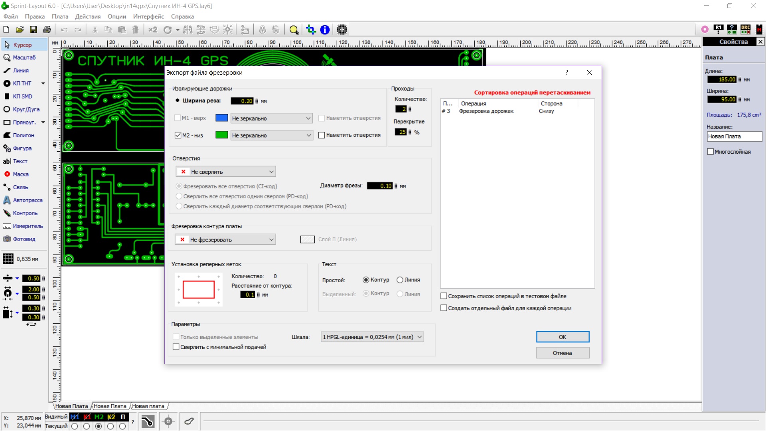Open the DRC check icon
Image resolution: width=766 pixels, height=431 pixels.
click(745, 29)
